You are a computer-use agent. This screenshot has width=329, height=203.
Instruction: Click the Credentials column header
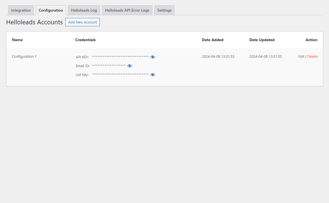pos(85,40)
